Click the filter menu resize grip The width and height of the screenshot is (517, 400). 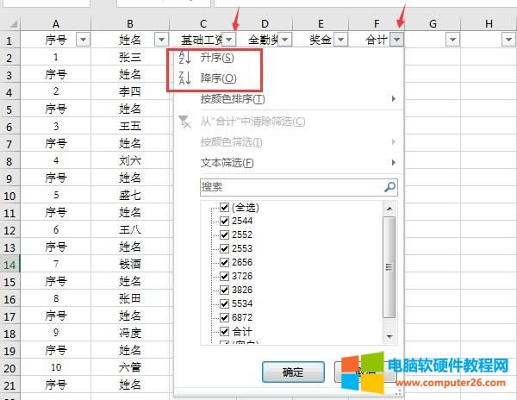click(398, 392)
